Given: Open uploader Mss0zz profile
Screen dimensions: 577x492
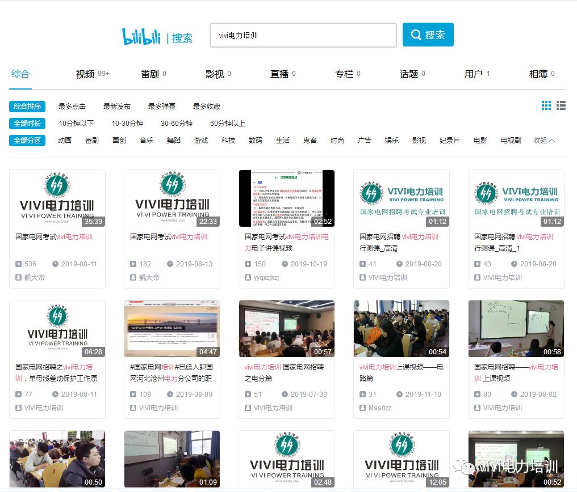Looking at the screenshot, I should tap(380, 408).
